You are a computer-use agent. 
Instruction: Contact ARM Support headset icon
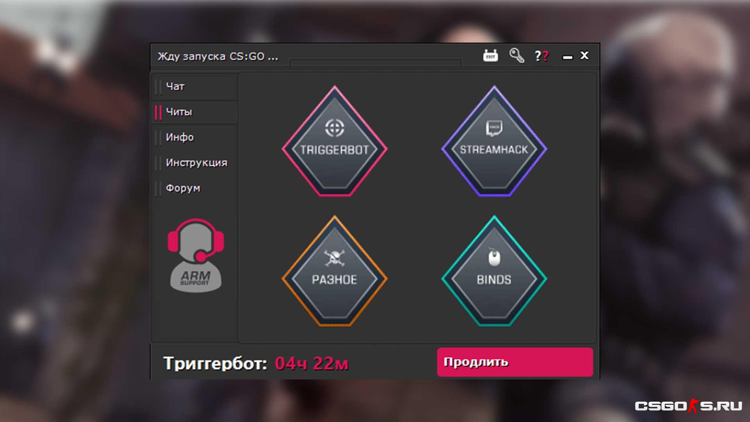[x=196, y=255]
